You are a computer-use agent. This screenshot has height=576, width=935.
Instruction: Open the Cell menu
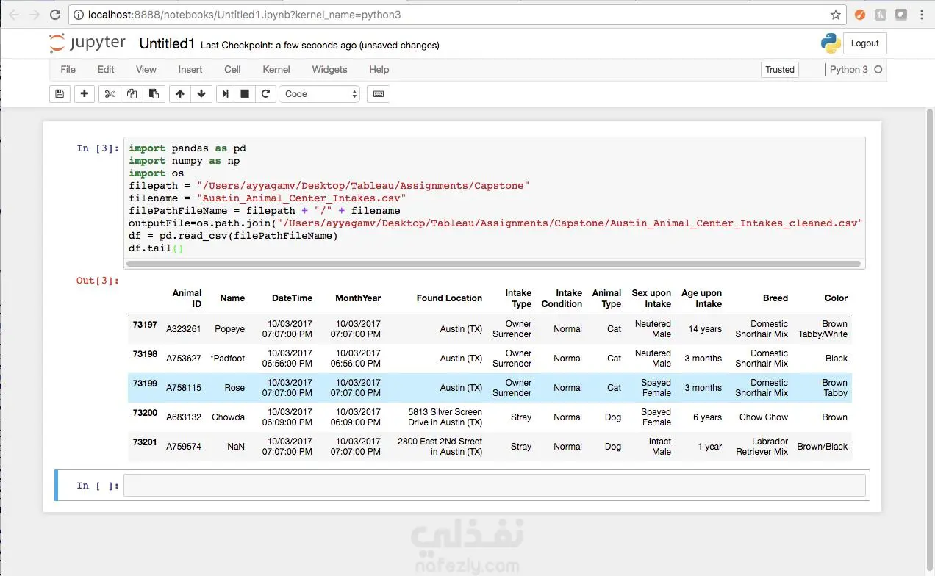tap(232, 69)
